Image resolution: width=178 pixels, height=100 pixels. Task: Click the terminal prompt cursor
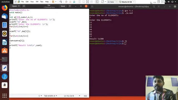[x=125, y=44]
